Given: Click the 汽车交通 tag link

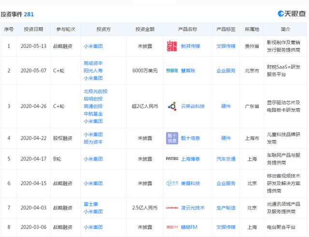Looking at the screenshot, I should 226,159.
